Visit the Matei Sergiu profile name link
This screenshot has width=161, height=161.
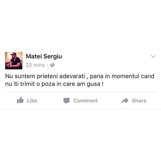44,56
